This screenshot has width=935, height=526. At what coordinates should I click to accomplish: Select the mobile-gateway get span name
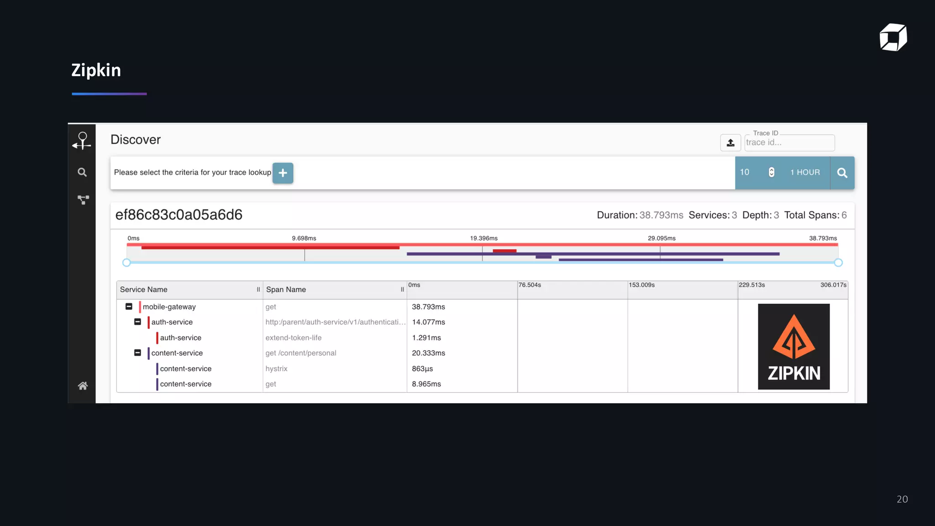point(271,307)
